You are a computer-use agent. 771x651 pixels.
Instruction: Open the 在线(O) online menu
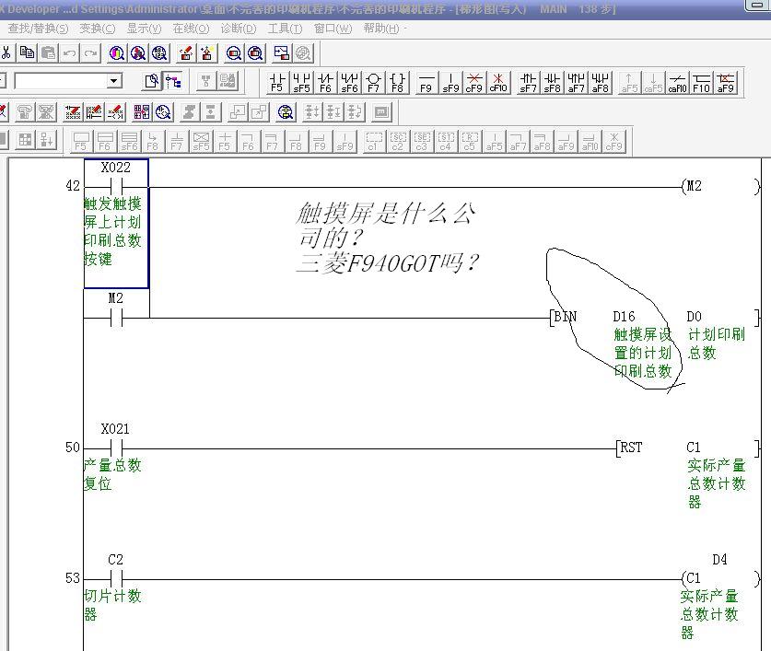(x=191, y=29)
